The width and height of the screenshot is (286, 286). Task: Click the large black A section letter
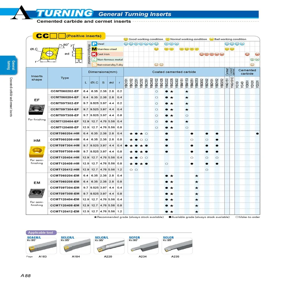click(x=21, y=12)
